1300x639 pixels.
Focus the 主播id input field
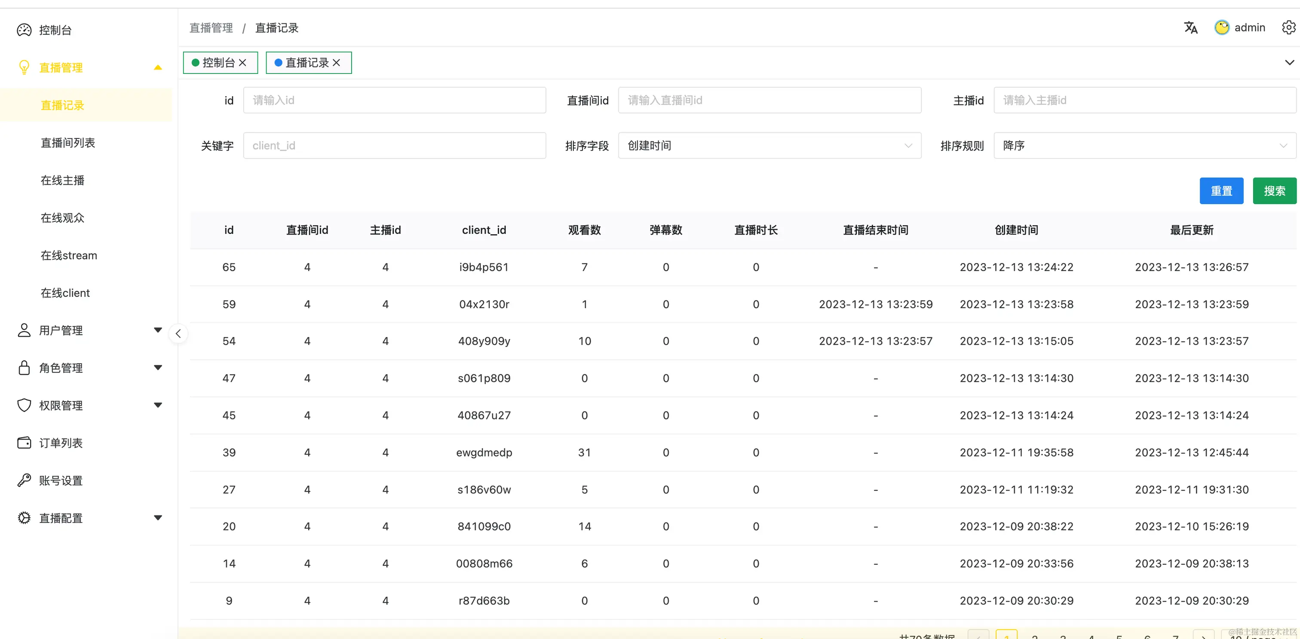point(1144,101)
